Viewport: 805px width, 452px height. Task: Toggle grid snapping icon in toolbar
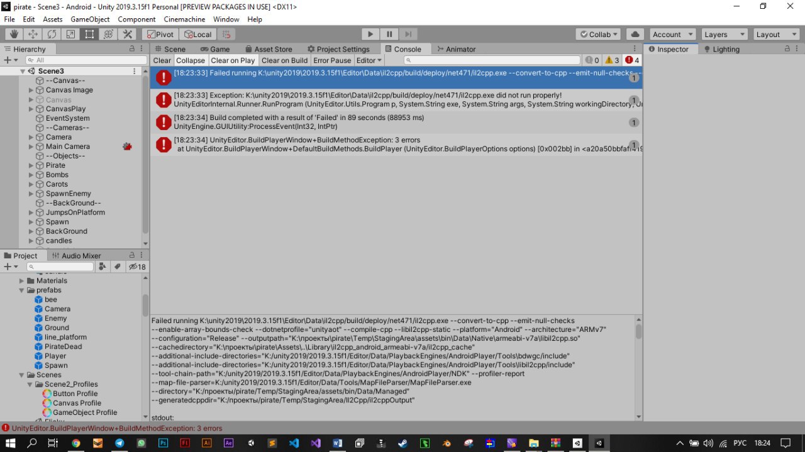coord(226,35)
